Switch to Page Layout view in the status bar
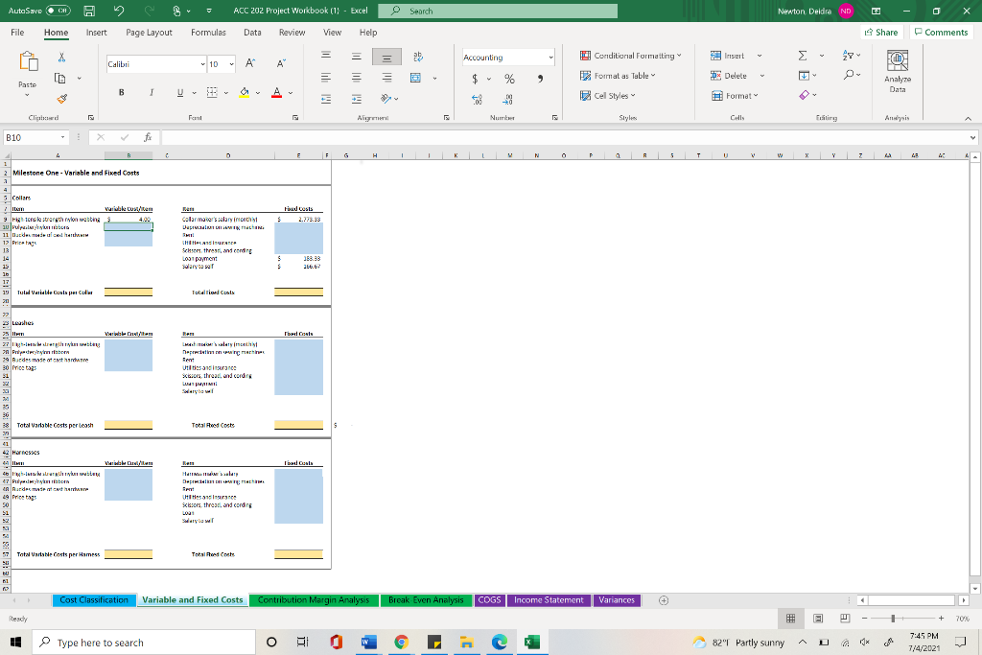The image size is (982, 655). pyautogui.click(x=818, y=618)
